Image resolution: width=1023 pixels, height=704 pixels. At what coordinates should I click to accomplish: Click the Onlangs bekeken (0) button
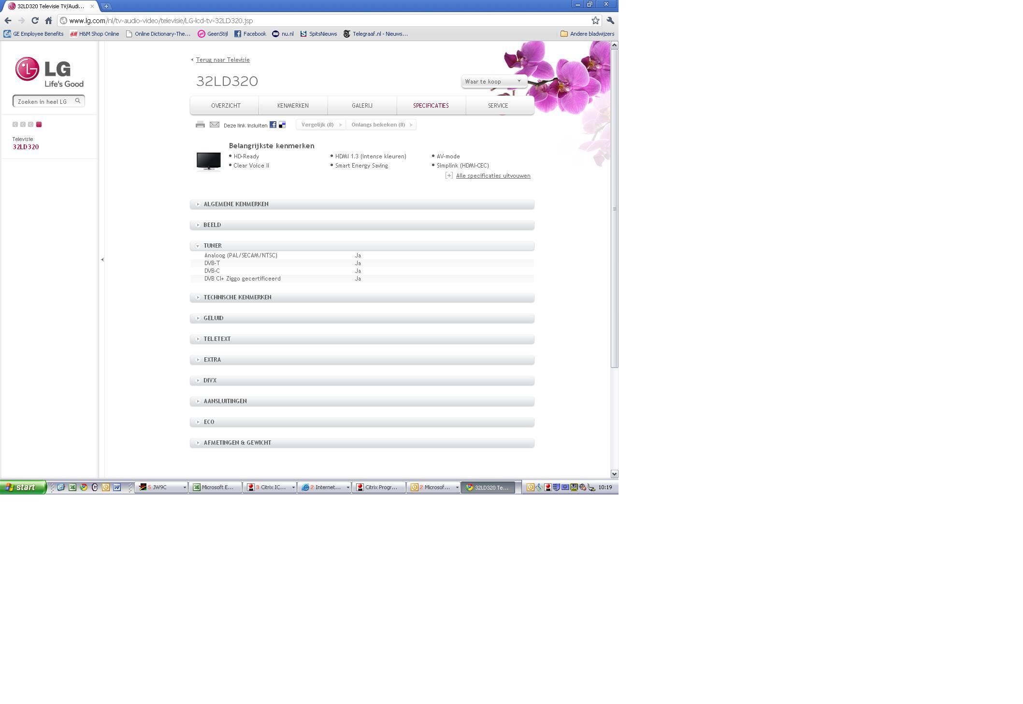381,125
